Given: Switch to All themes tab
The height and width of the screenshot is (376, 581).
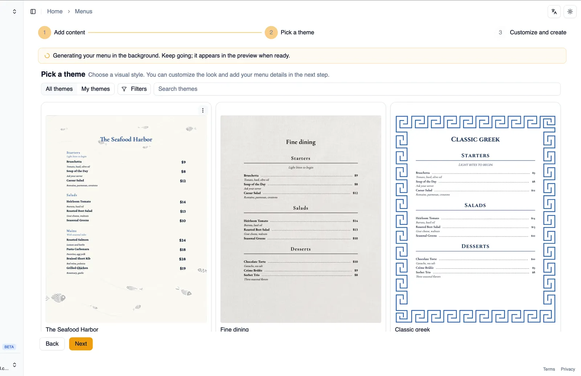Looking at the screenshot, I should tap(59, 89).
